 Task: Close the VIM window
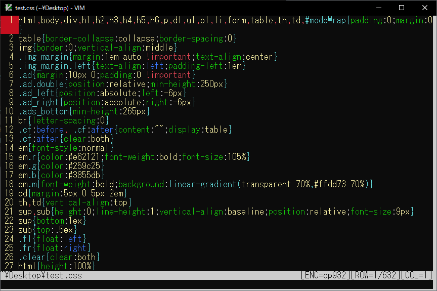point(425,8)
